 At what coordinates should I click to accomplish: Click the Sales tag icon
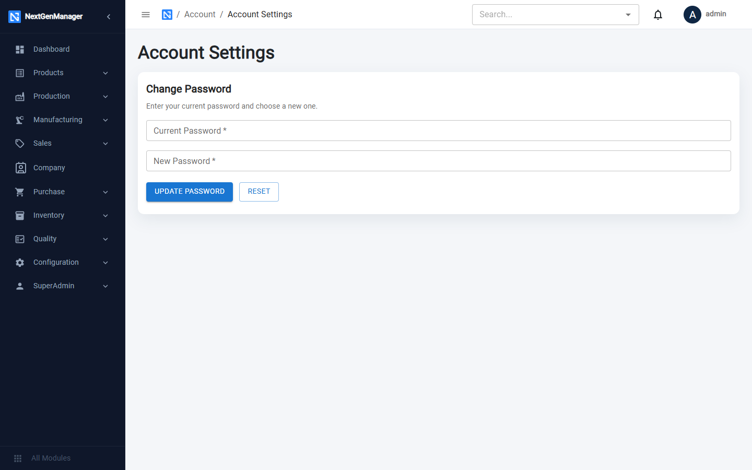[x=20, y=144]
